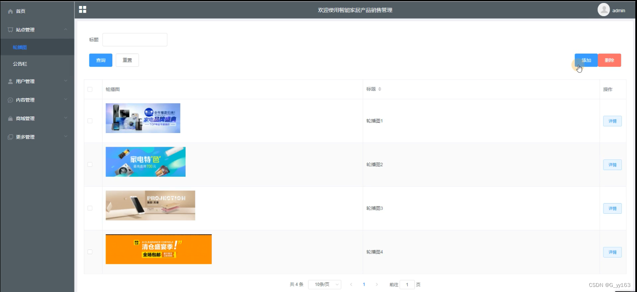The height and width of the screenshot is (292, 637).
Task: Check the 轮播图4 row checkbox
Action: click(90, 252)
